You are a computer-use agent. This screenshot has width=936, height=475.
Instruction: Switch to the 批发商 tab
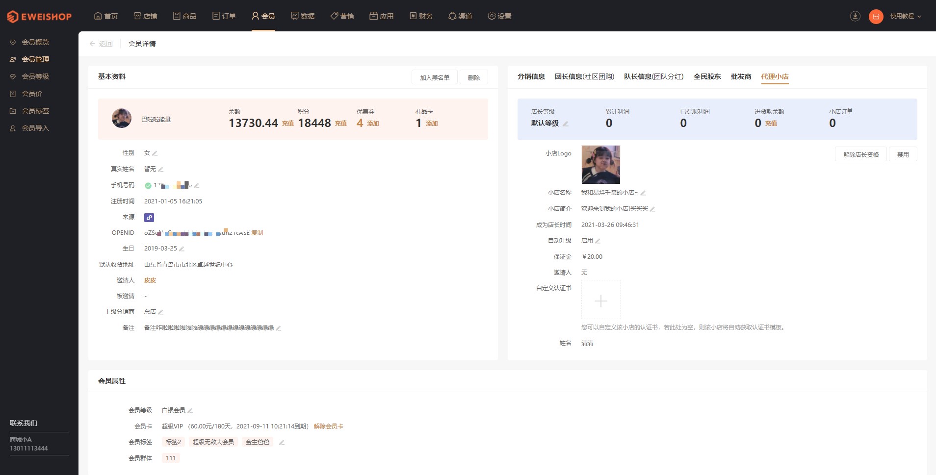[x=741, y=76]
